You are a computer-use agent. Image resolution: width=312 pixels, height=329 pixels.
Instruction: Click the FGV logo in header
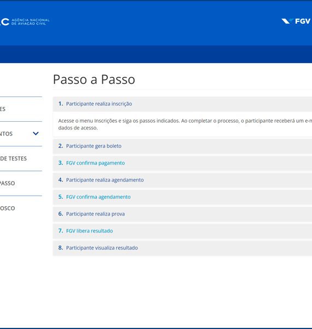(296, 21)
